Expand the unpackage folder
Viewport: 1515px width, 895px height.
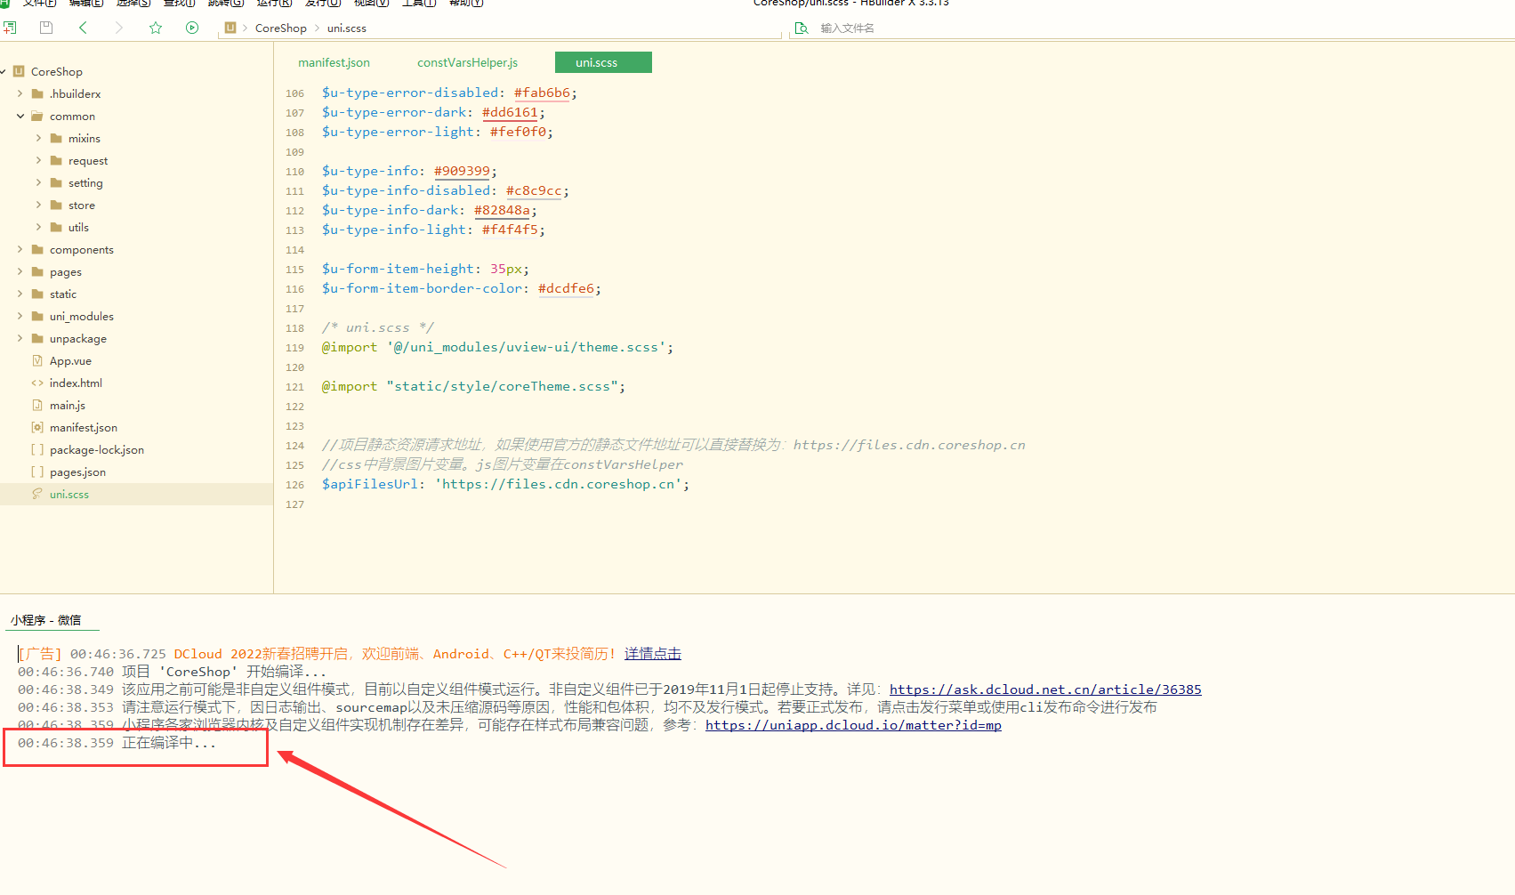20,338
